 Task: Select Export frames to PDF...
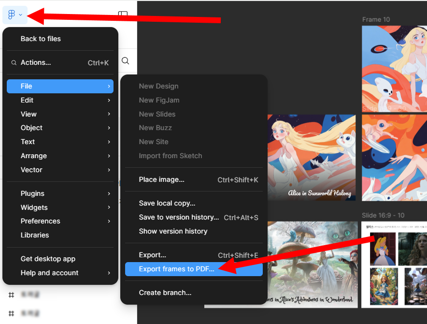[194, 269]
